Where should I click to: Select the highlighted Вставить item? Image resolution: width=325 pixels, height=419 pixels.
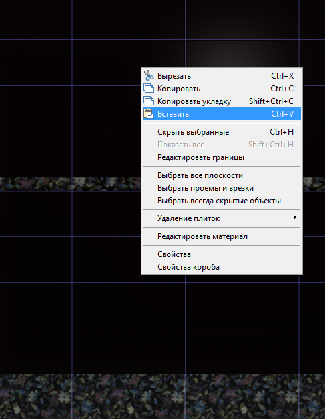pyautogui.click(x=222, y=113)
